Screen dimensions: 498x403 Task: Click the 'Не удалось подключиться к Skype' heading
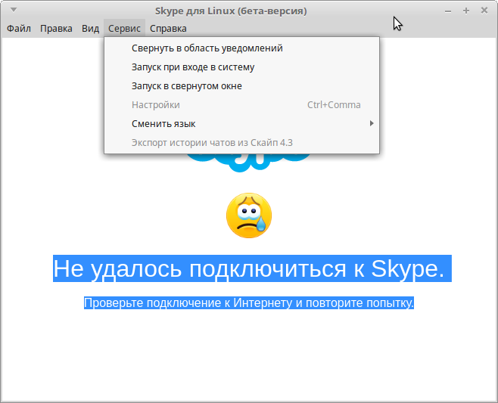point(248,268)
